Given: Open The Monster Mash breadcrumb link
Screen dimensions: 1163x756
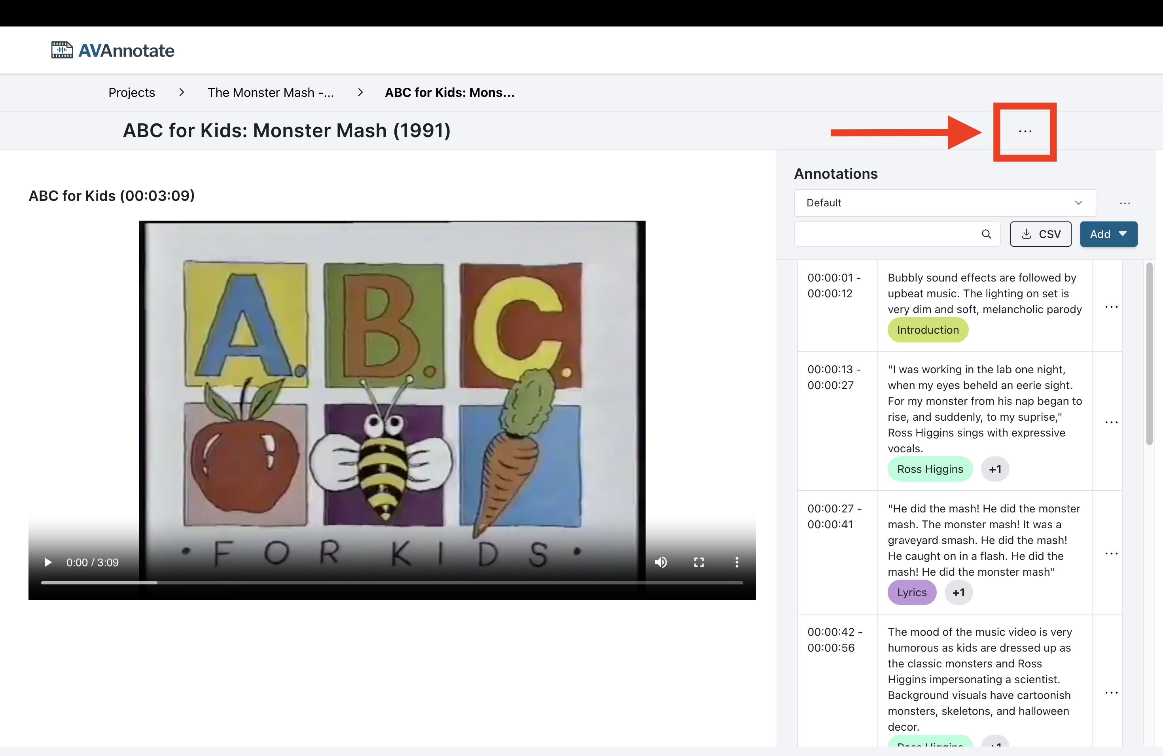Looking at the screenshot, I should coord(271,92).
